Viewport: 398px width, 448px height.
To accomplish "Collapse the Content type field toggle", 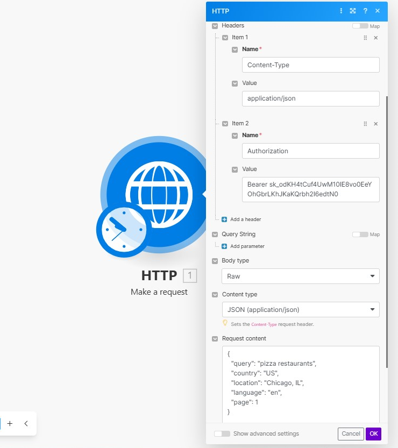I will pos(215,295).
